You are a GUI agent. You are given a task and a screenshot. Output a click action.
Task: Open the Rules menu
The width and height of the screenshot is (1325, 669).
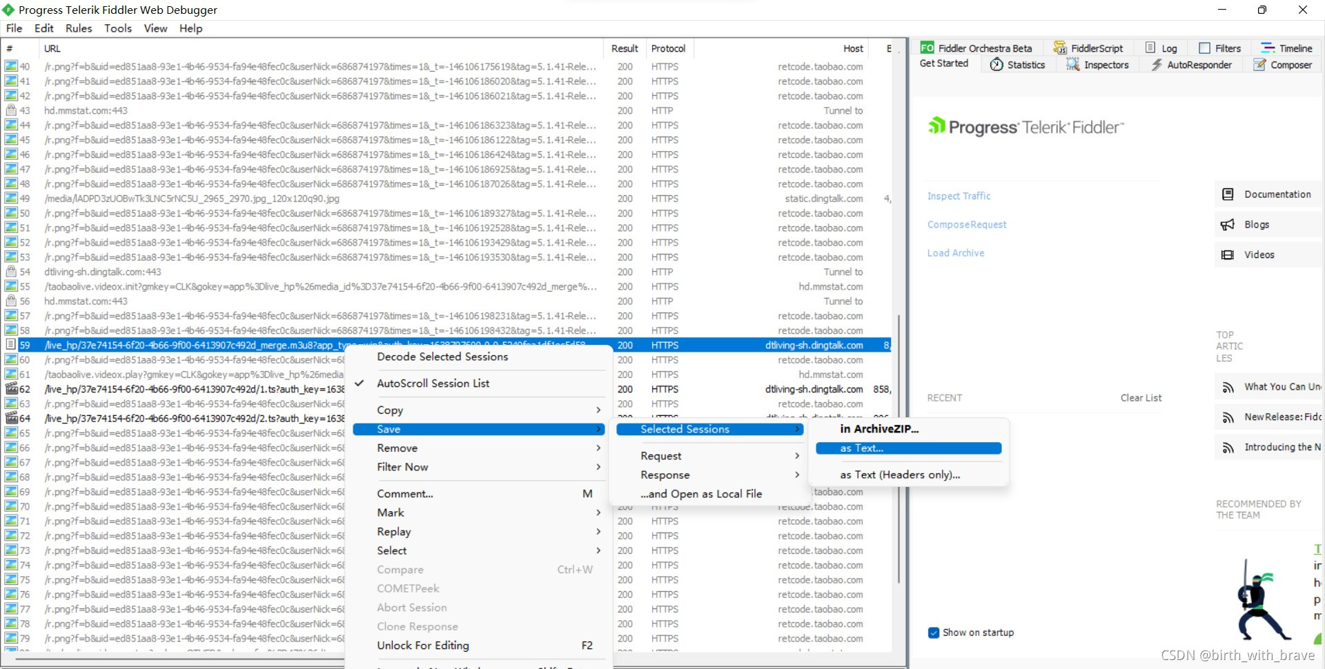(79, 28)
